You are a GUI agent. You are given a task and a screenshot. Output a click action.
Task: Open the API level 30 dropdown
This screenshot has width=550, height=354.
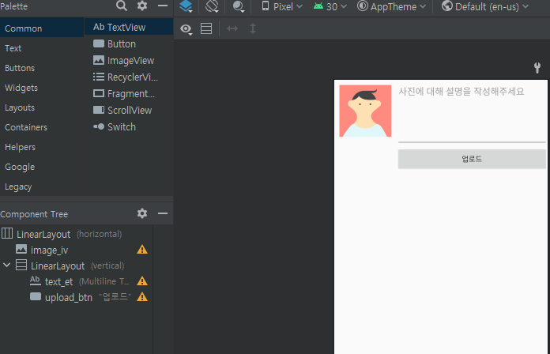tap(330, 6)
